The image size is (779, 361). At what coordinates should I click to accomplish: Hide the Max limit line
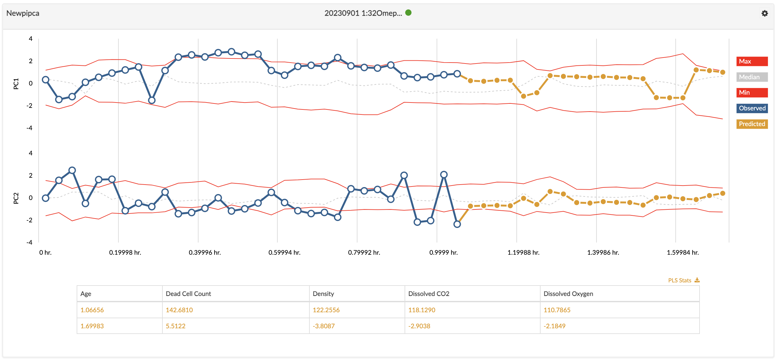(752, 61)
